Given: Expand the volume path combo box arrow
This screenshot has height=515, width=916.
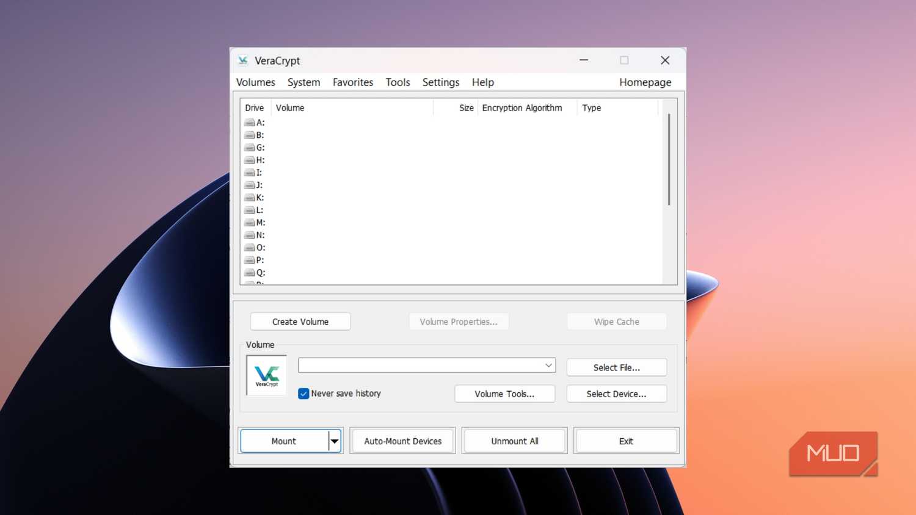Looking at the screenshot, I should (x=548, y=365).
